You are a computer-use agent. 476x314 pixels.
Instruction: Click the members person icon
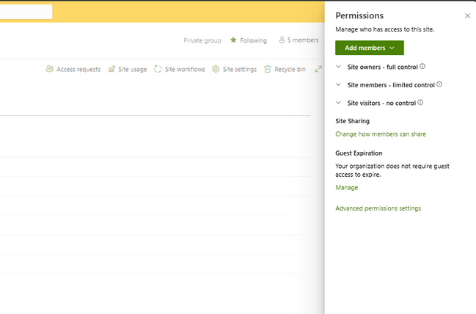tap(282, 40)
